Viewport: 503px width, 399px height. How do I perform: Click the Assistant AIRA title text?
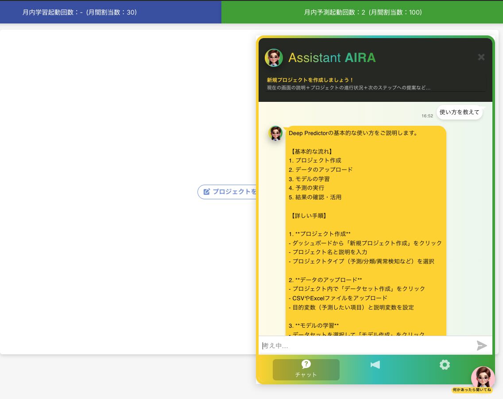coord(332,58)
